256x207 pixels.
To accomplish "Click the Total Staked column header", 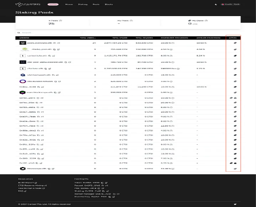I will coord(120,38).
